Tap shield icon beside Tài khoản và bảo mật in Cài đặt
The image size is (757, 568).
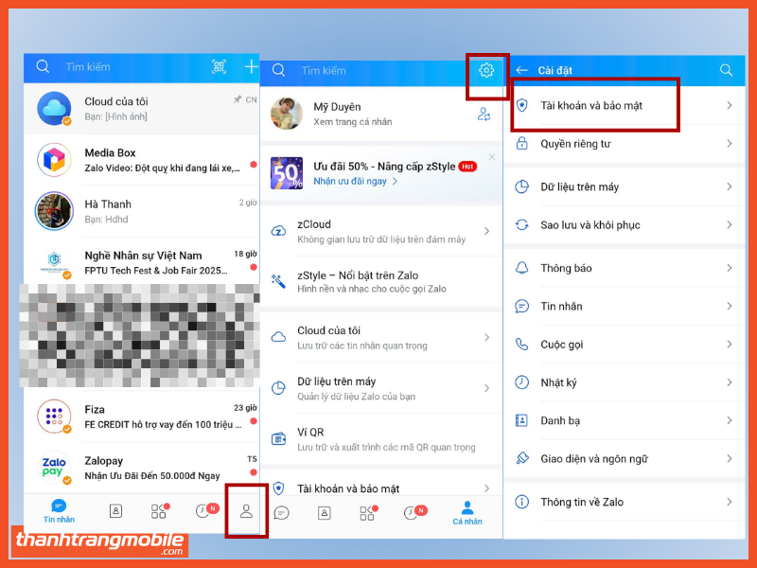click(x=522, y=105)
